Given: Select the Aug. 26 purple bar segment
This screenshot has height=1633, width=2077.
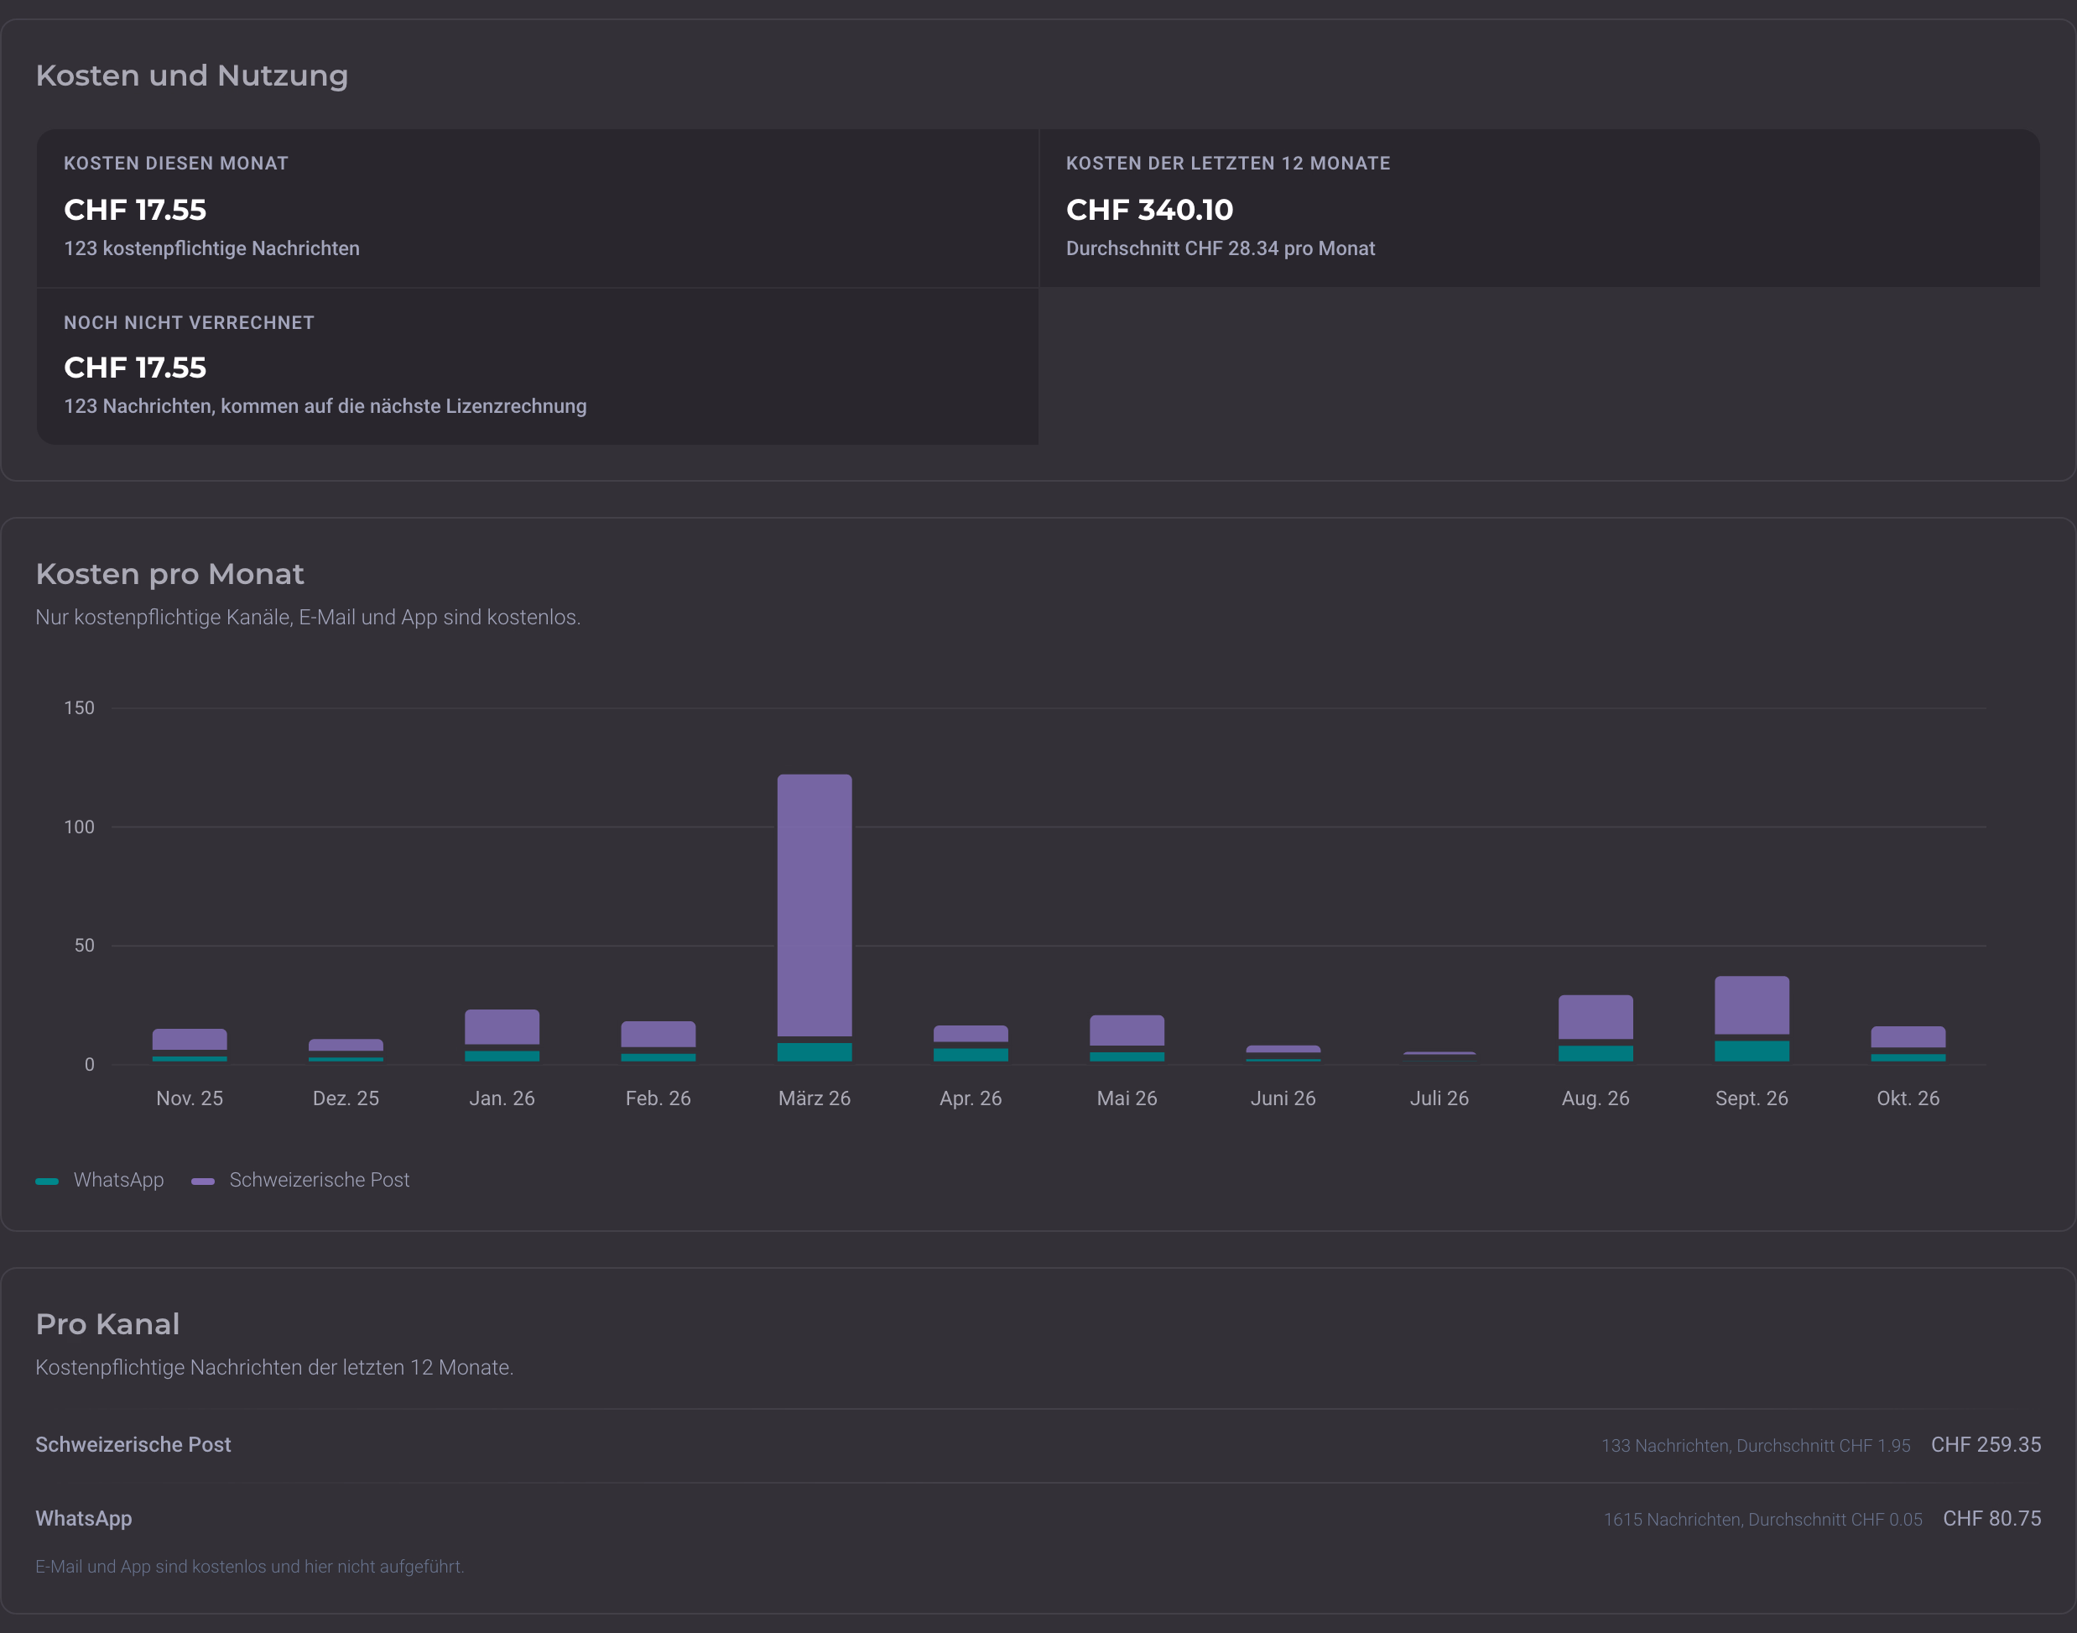Looking at the screenshot, I should click(x=1595, y=1016).
